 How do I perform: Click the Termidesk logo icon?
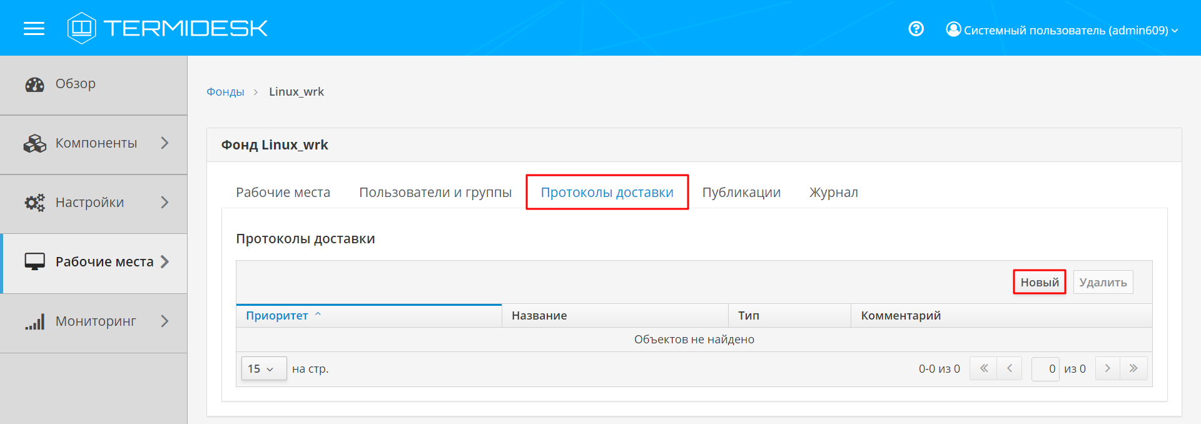pos(81,28)
